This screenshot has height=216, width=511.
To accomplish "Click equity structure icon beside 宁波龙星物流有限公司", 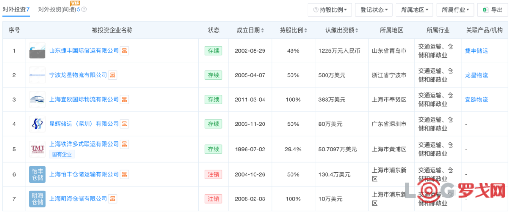I will click(x=113, y=75).
